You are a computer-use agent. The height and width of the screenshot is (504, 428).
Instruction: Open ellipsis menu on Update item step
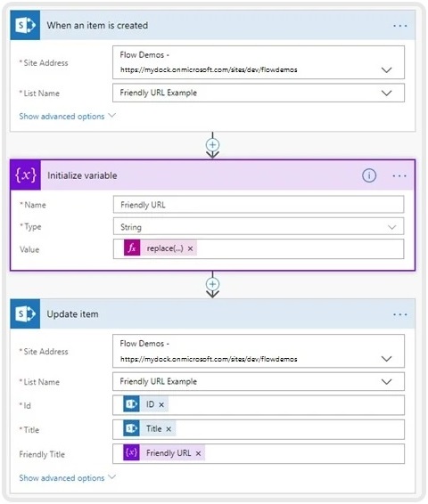coord(400,314)
